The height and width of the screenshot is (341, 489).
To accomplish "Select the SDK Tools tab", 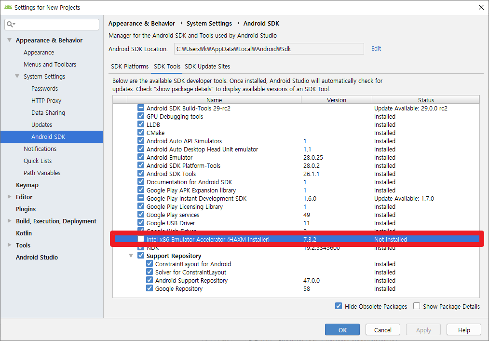I will tap(167, 67).
